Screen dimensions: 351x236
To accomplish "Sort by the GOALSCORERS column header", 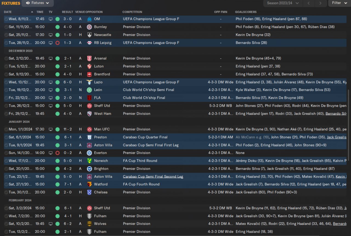I will click(x=246, y=12).
